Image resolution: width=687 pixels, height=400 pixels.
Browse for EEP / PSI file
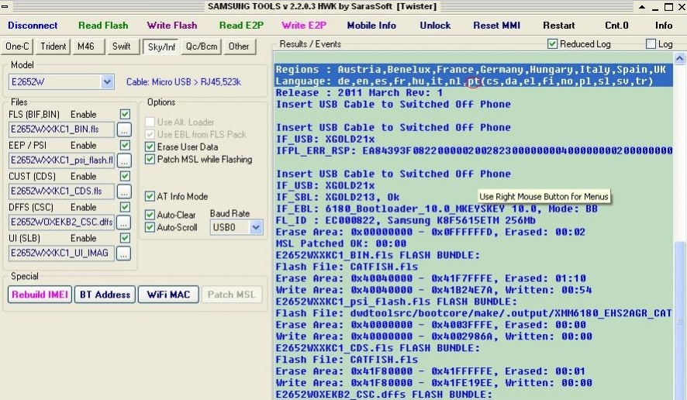point(124,160)
